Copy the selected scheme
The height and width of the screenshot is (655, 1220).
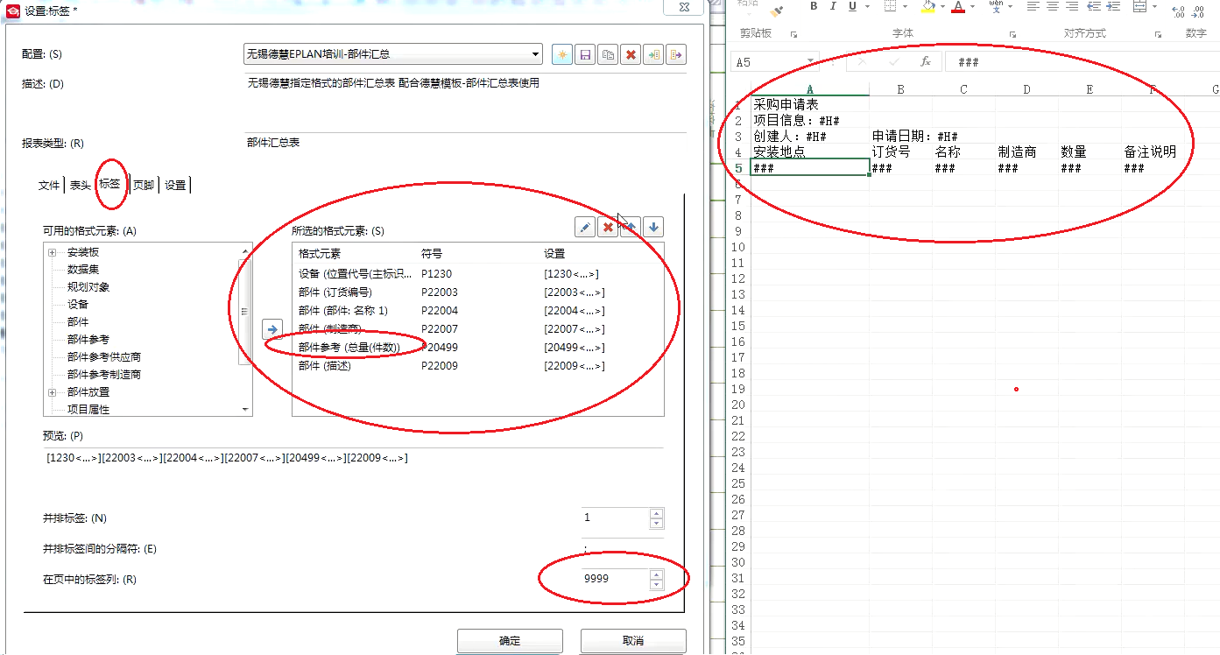(x=608, y=54)
